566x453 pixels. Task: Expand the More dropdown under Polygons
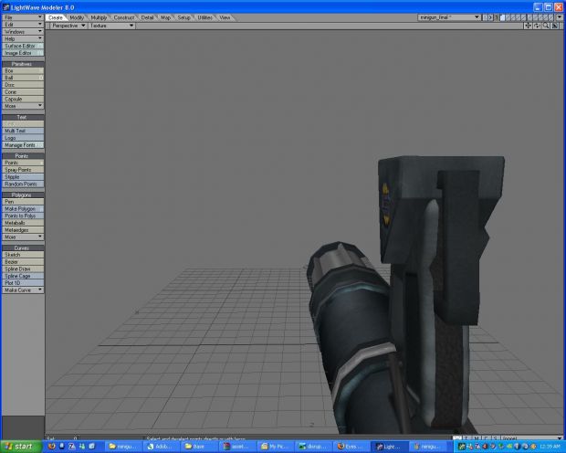coord(23,237)
